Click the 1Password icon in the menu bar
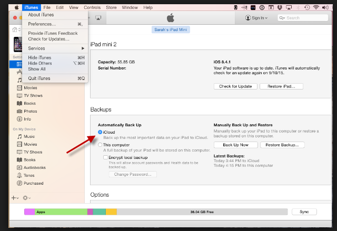Screen dimensions: 337x231 pos(262,7)
